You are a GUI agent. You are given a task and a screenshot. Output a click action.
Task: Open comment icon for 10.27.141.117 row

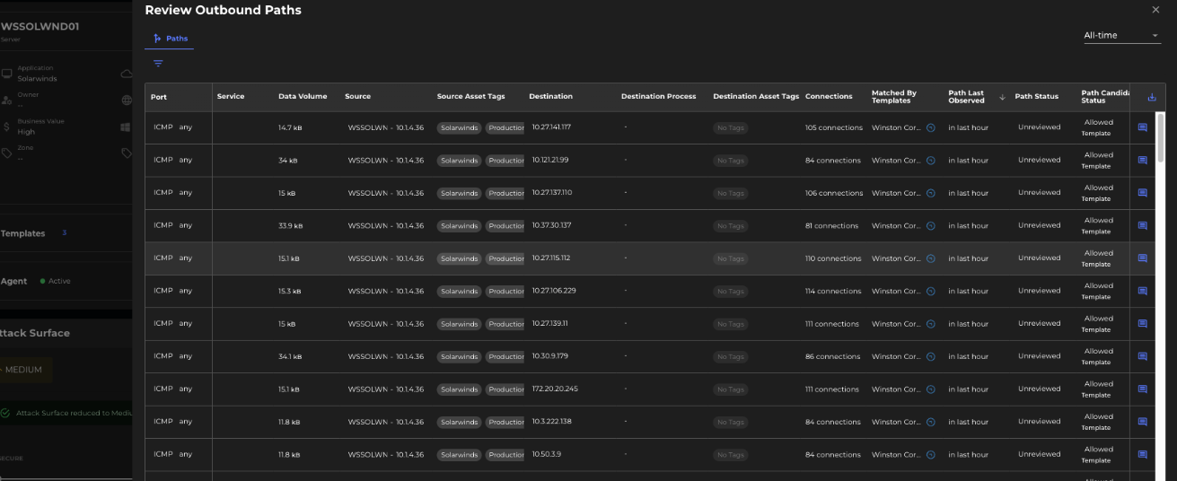(1143, 127)
